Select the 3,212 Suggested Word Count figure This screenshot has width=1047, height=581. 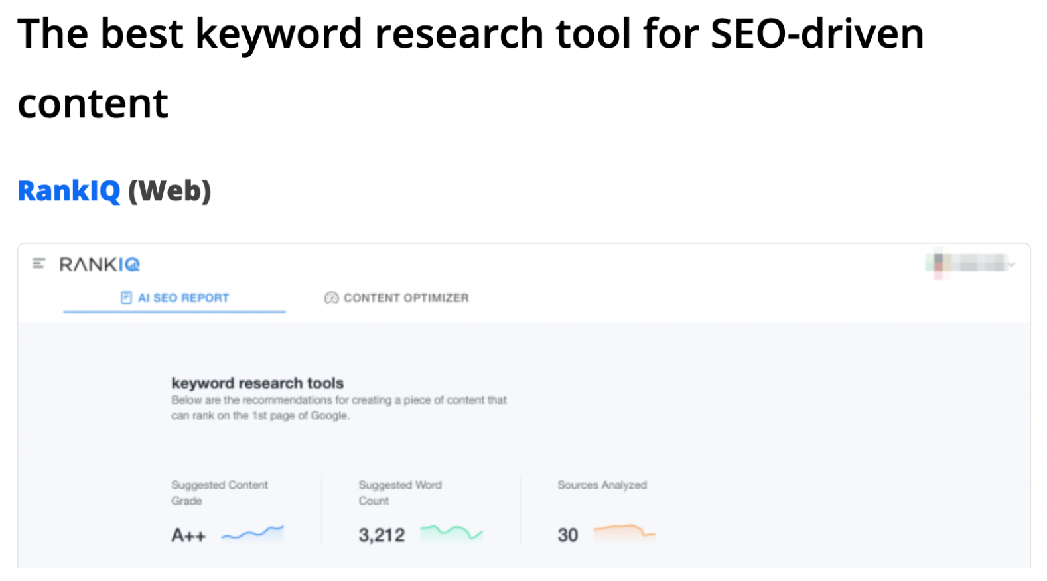(x=382, y=535)
